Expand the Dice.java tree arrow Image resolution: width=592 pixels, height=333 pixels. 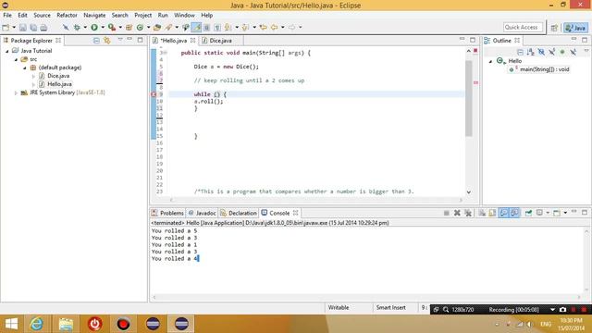coord(33,76)
